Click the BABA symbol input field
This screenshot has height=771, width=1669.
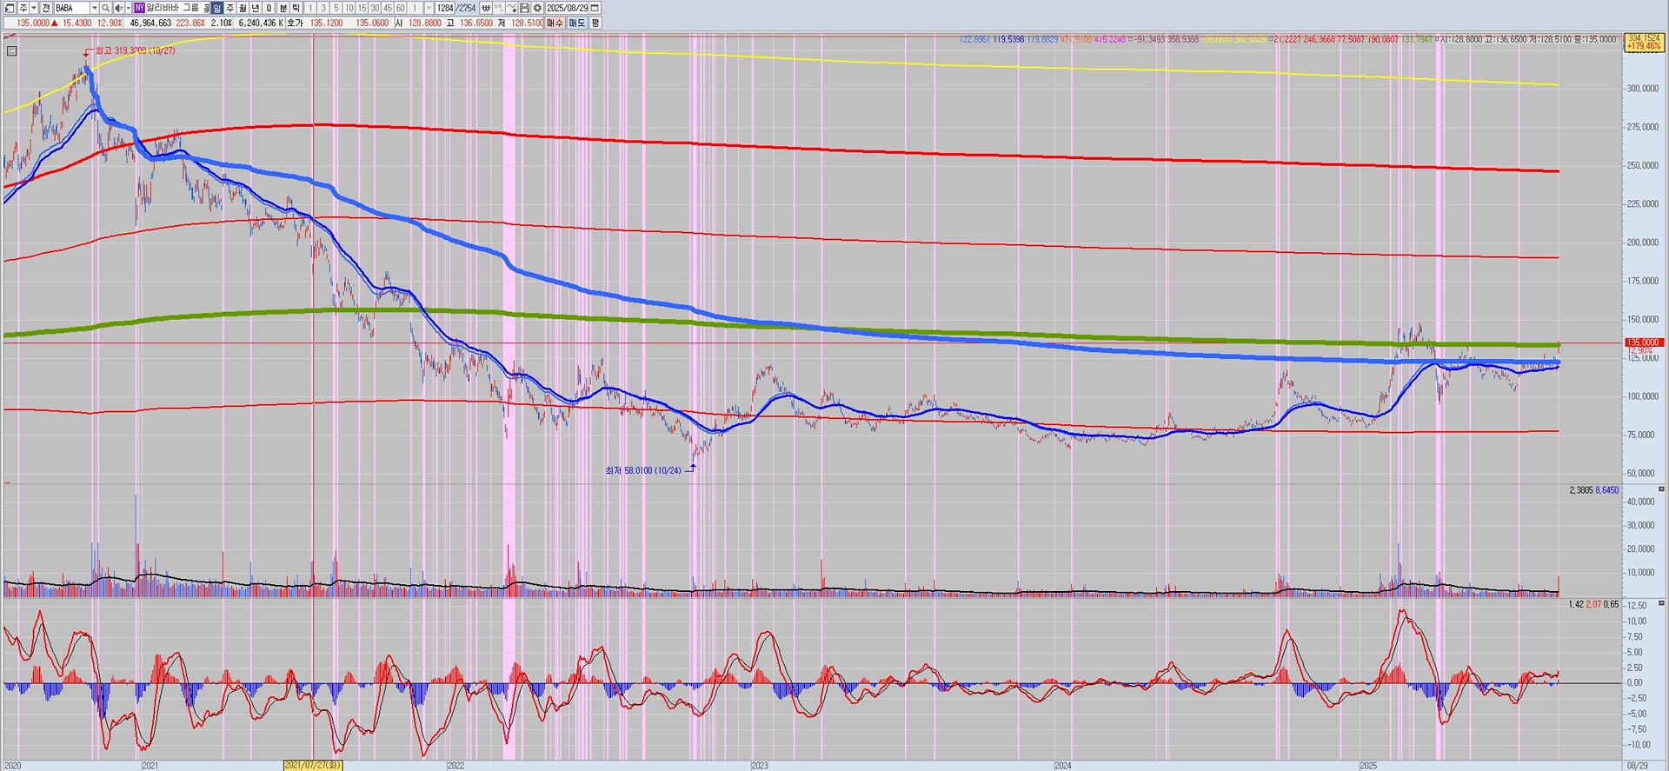tap(71, 8)
